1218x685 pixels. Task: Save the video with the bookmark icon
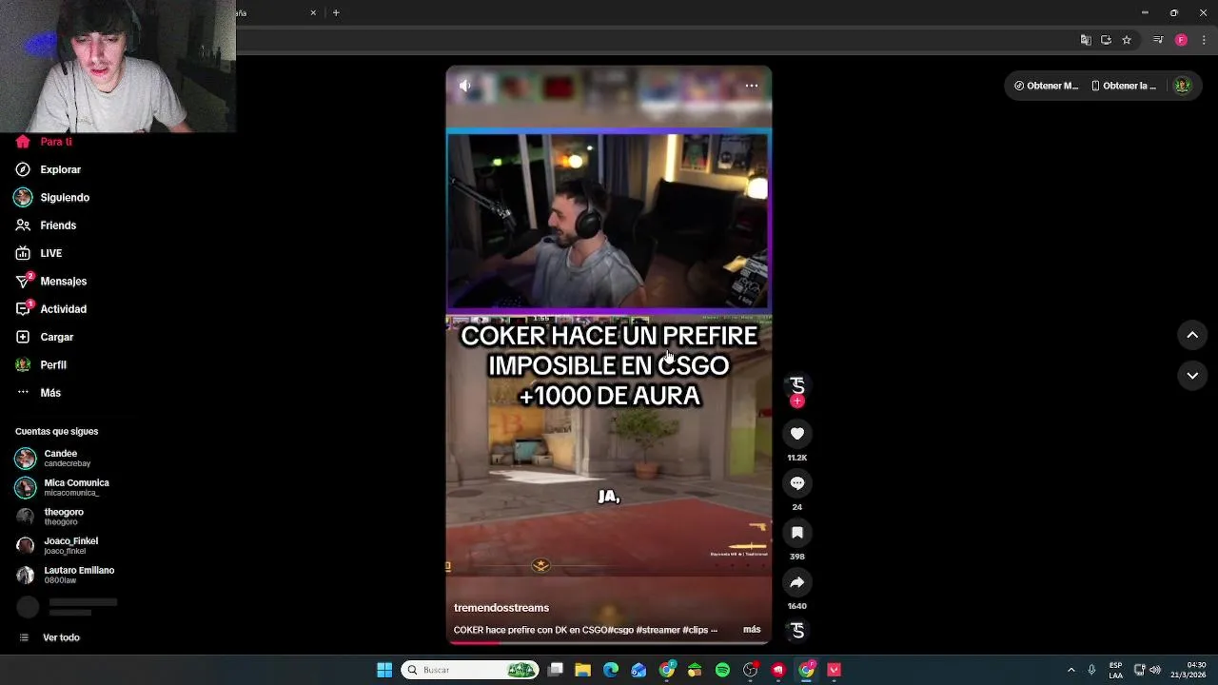click(797, 533)
